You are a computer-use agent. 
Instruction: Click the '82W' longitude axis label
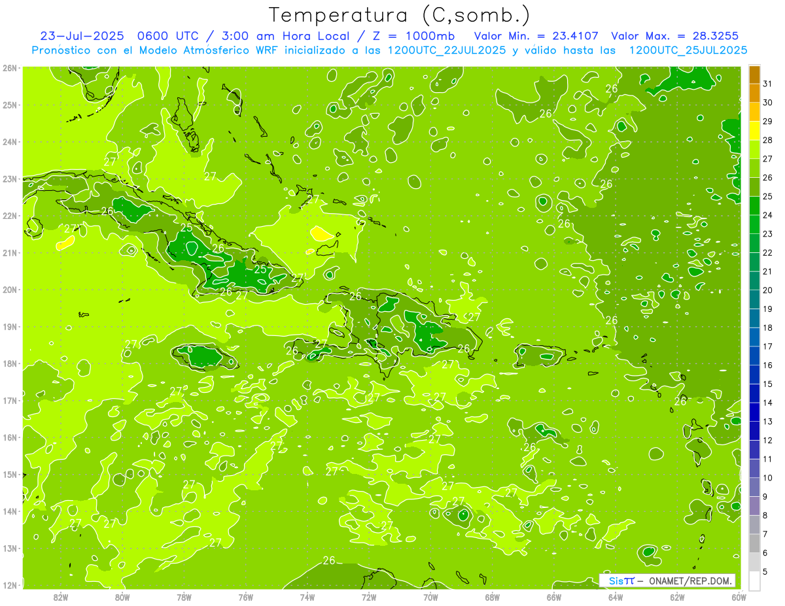61,597
